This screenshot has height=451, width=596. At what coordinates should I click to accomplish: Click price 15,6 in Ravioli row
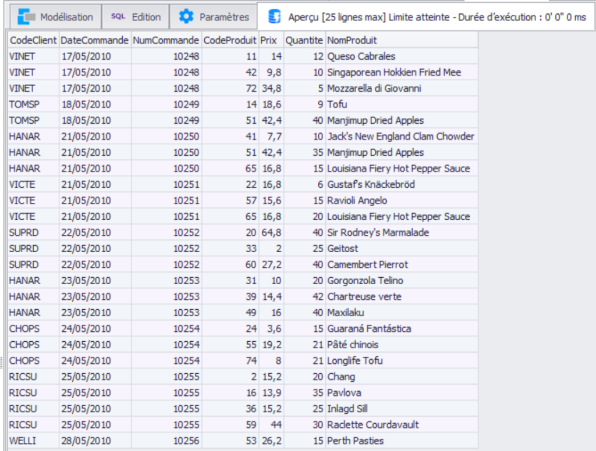pos(271,201)
